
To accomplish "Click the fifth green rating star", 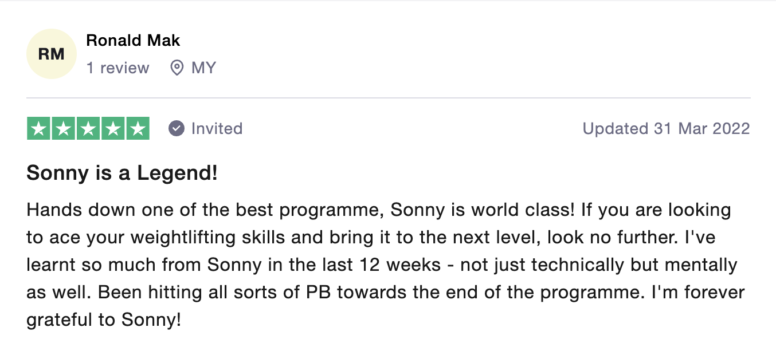I will click(x=138, y=128).
